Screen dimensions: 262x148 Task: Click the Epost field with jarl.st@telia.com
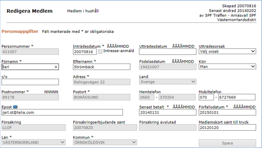[x=62, y=112]
